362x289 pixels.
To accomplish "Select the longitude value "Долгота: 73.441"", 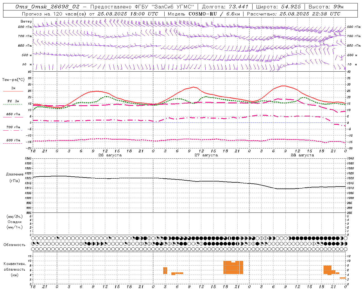I will (225, 7).
